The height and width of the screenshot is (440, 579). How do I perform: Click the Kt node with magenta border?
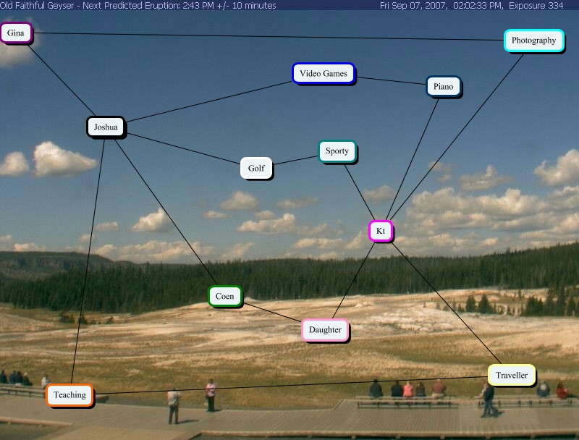(380, 232)
